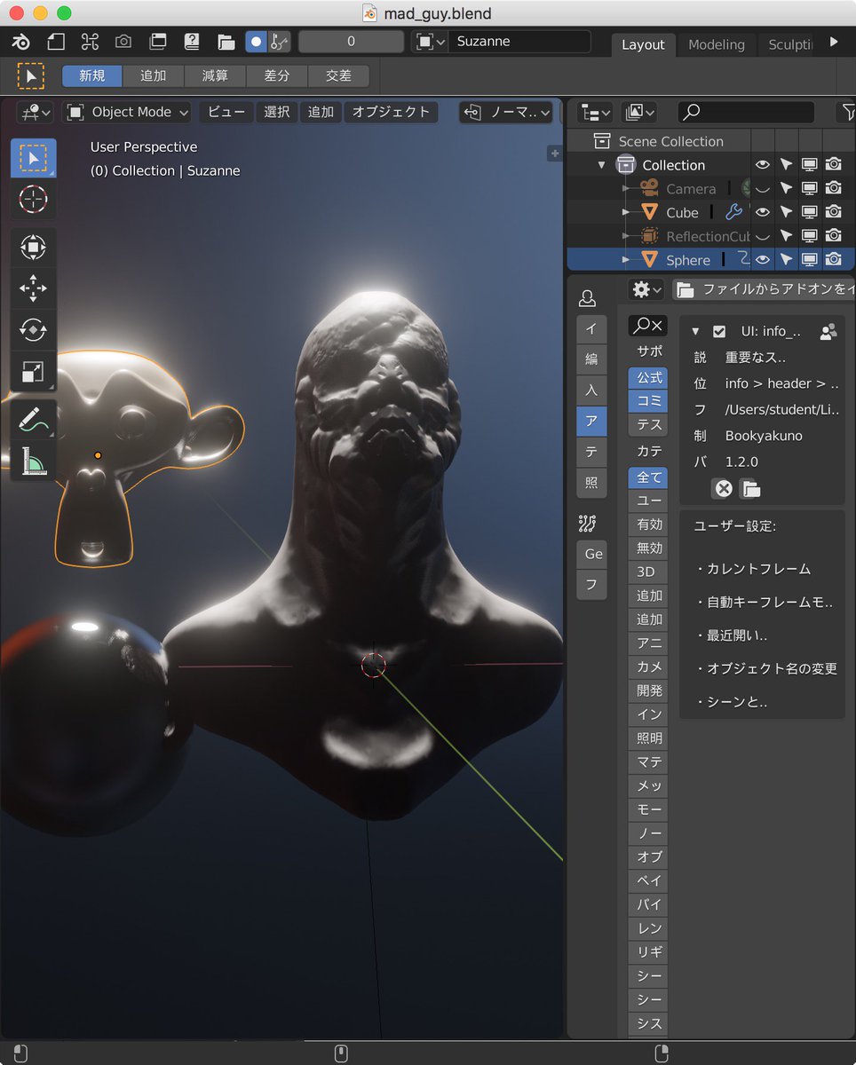Click the command key icon in top bar
This screenshot has width=856, height=1065.
coord(90,42)
